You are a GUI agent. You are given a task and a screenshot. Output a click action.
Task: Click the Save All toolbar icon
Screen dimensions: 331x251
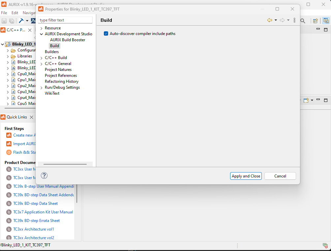[12, 20]
